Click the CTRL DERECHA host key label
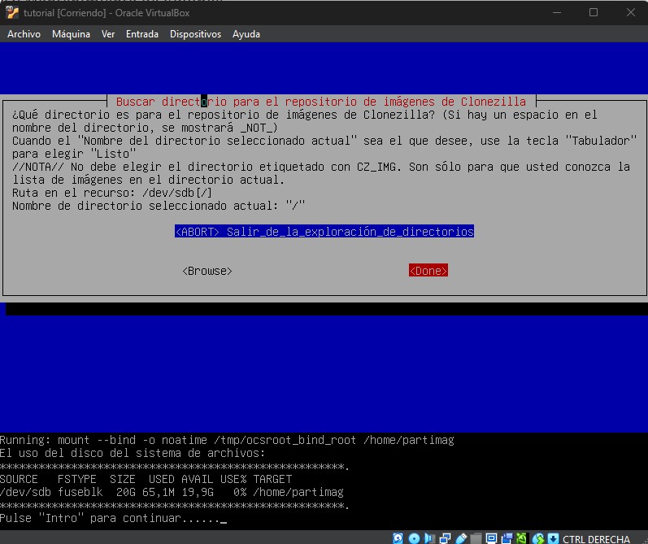This screenshot has height=544, width=648. coord(596,539)
